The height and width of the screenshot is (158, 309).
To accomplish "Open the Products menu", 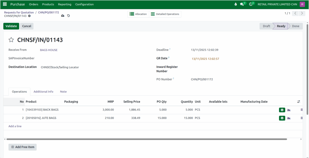I will (x=48, y=4).
